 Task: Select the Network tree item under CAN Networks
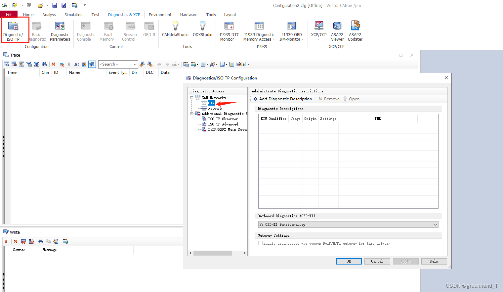pos(215,109)
